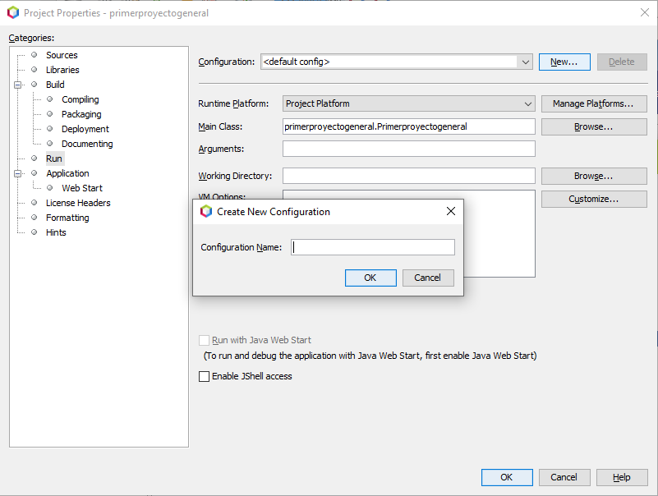Collapse the Application category node

pos(17,173)
